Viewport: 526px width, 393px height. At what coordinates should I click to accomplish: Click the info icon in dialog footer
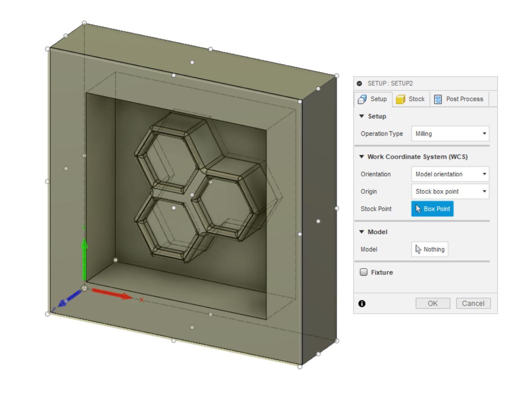[x=362, y=304]
